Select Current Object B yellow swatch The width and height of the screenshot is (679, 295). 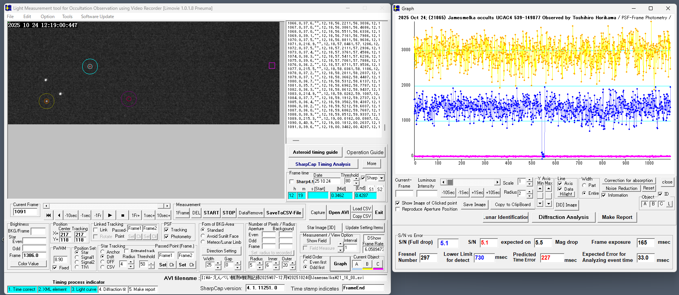pyautogui.click(x=367, y=264)
